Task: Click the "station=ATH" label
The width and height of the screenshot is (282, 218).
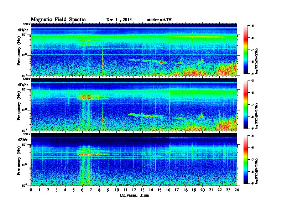Action: 160,20
